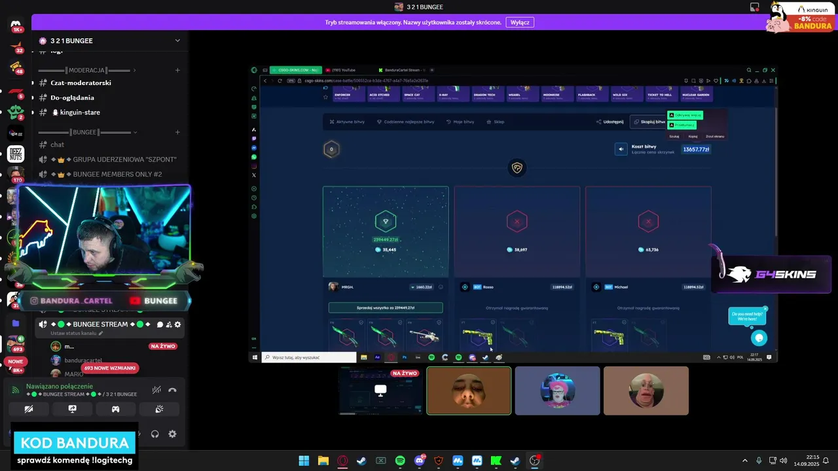Open the Sklep tab
The height and width of the screenshot is (471, 838).
pyautogui.click(x=496, y=122)
